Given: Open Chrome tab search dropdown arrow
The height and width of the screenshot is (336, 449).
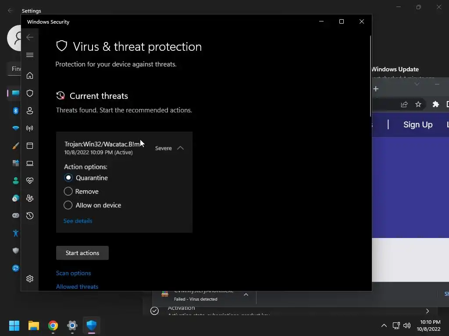Looking at the screenshot, I should click(x=417, y=84).
